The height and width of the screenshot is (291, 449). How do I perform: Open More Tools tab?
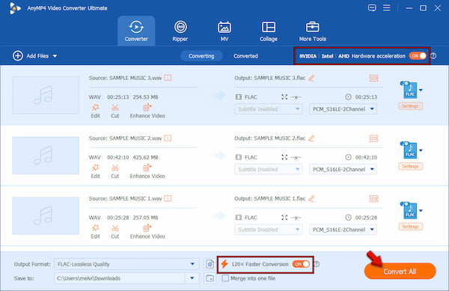pyautogui.click(x=312, y=31)
